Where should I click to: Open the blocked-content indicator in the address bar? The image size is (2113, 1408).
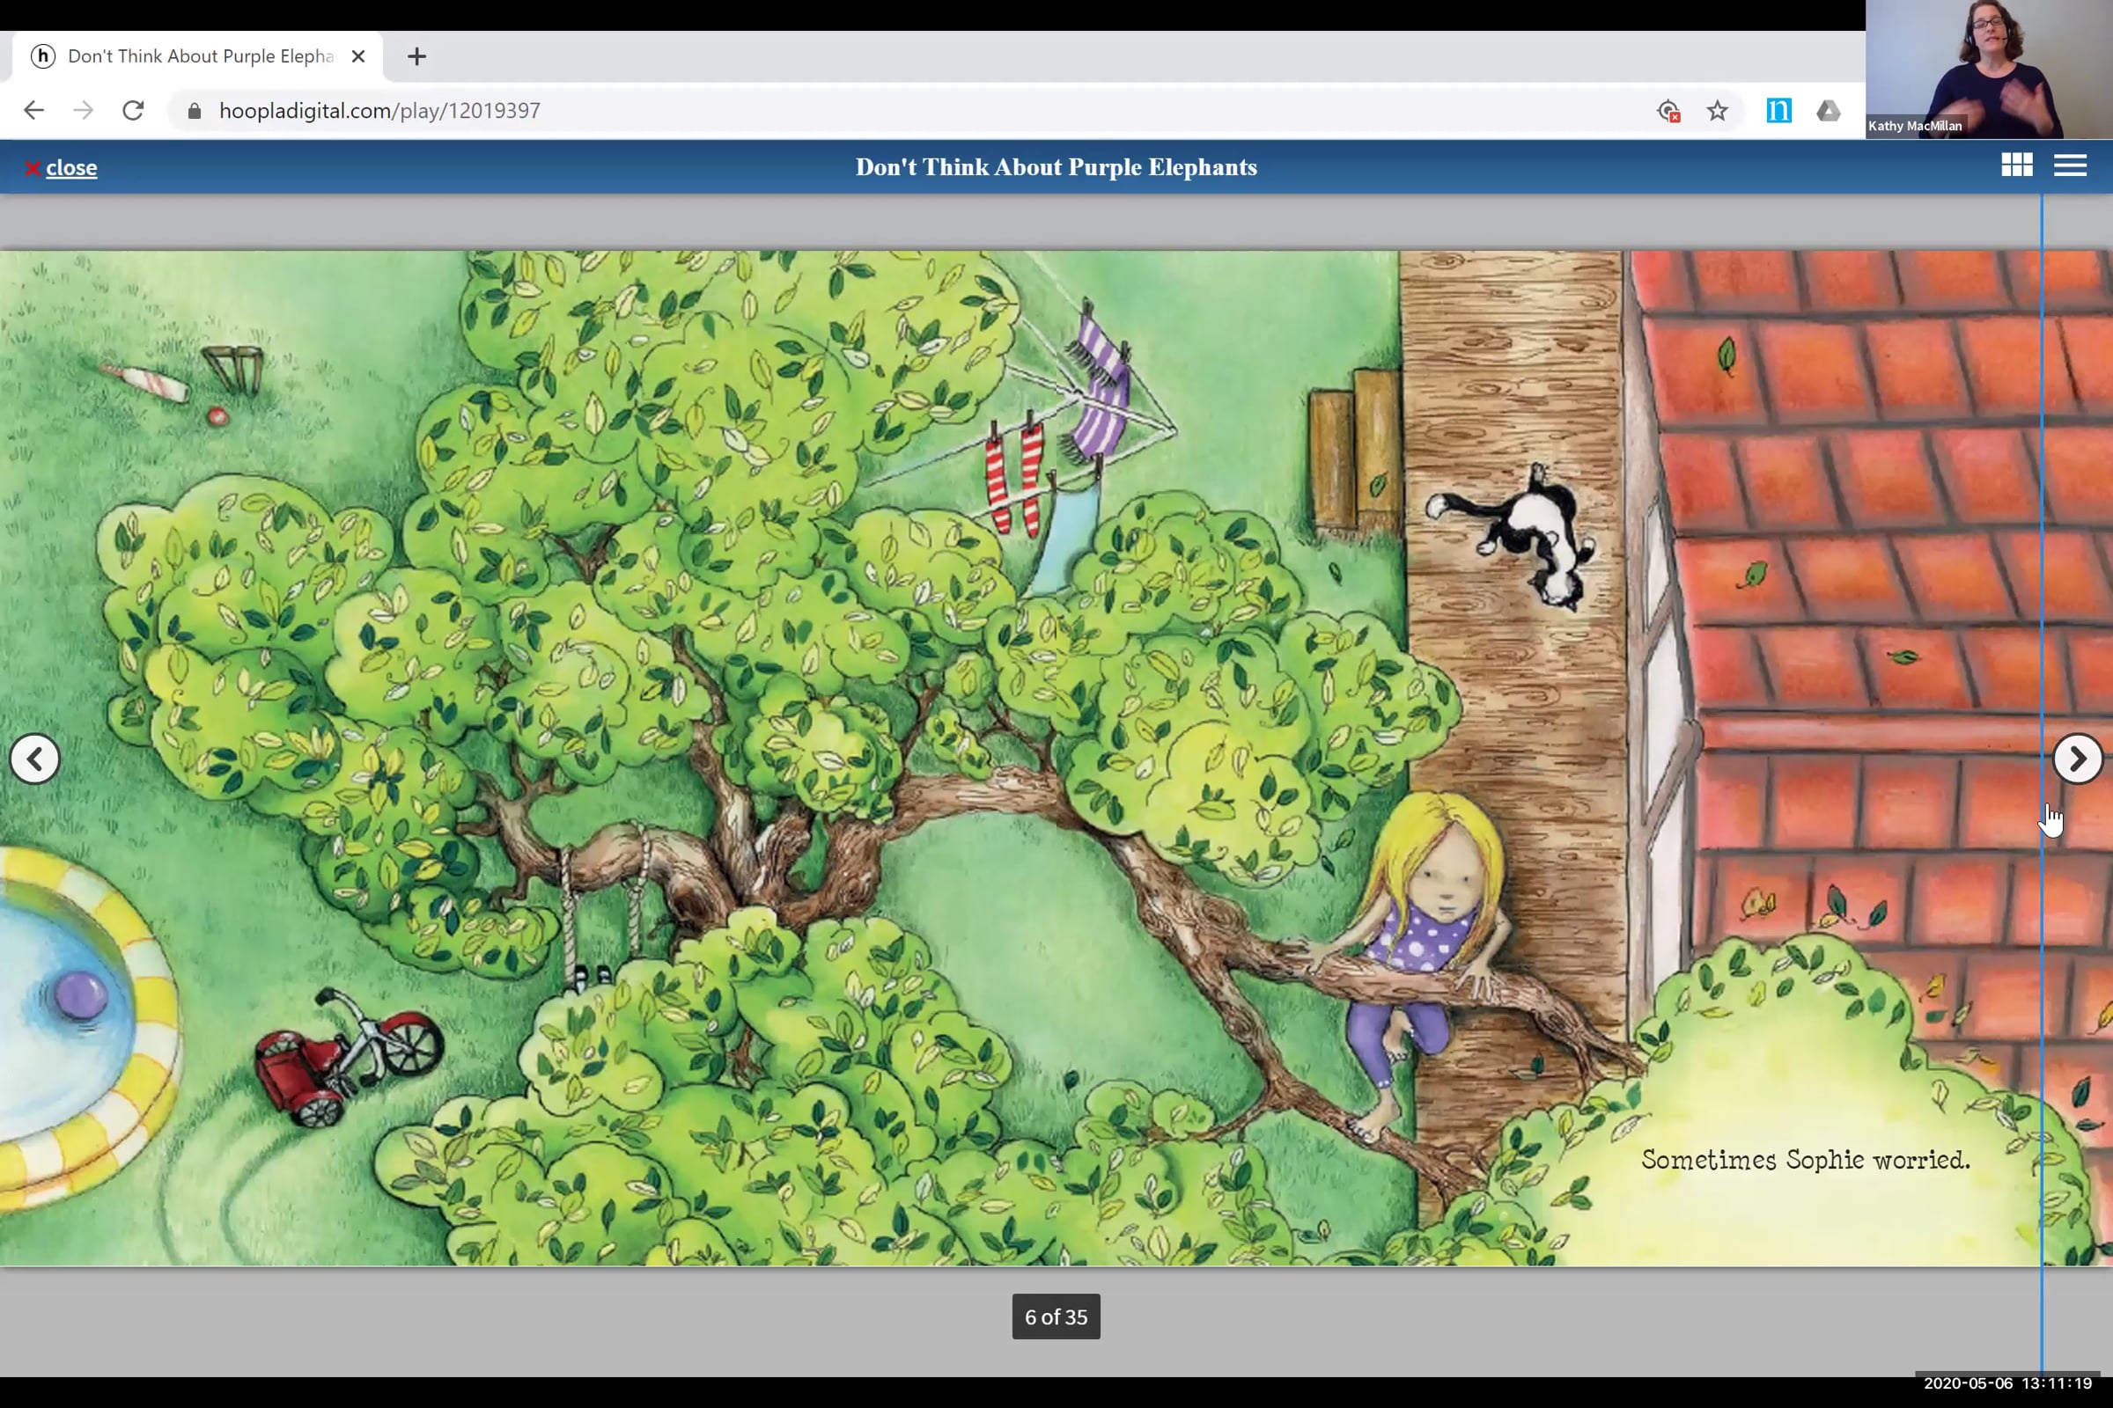point(1668,111)
